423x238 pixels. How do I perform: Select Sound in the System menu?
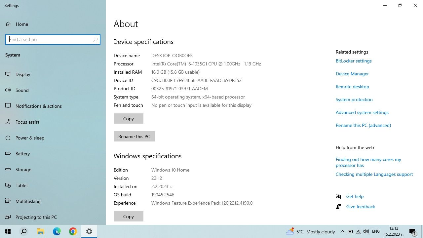pyautogui.click(x=53, y=90)
